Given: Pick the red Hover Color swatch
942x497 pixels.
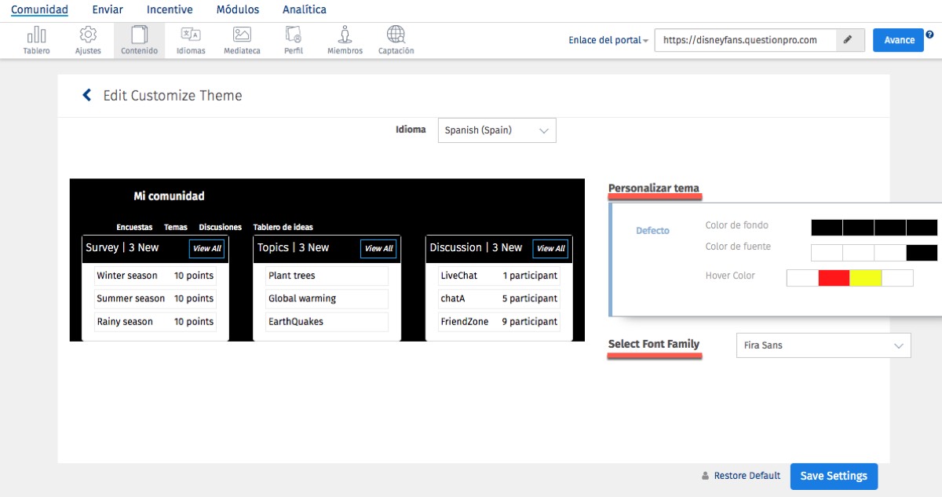Looking at the screenshot, I should 834,278.
